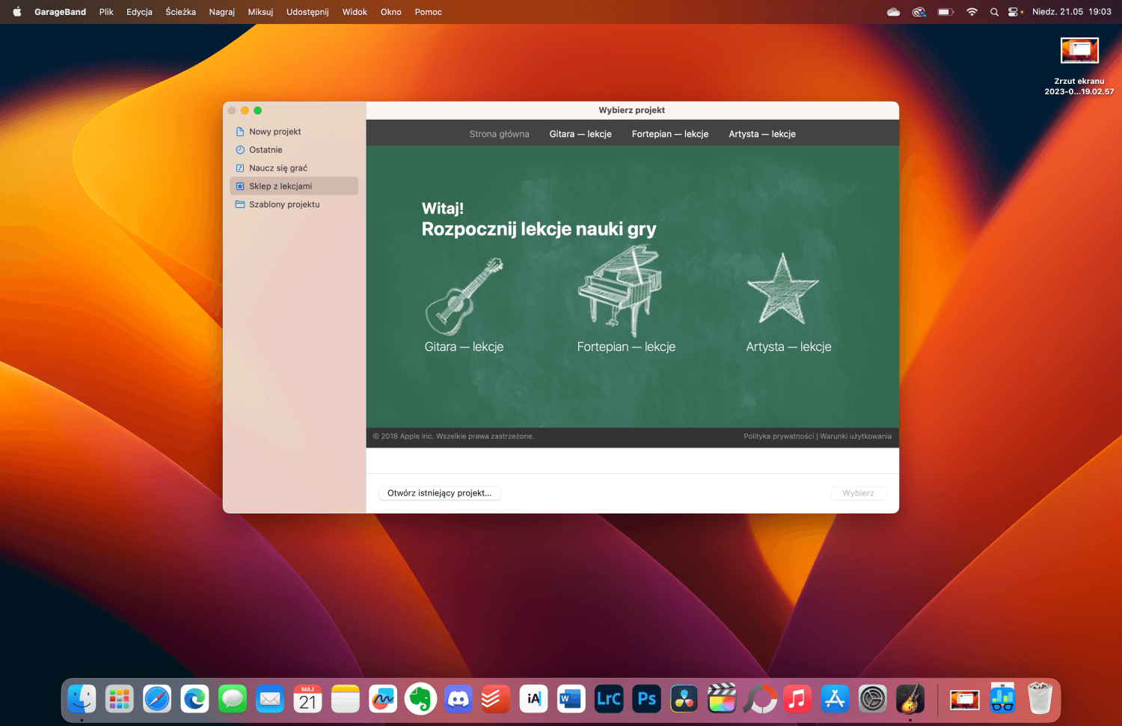Click Otwórz istniejący projekt button

pyautogui.click(x=439, y=493)
